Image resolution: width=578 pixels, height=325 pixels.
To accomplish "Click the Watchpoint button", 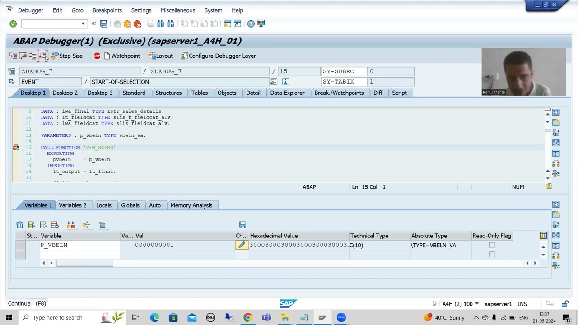I will (122, 56).
